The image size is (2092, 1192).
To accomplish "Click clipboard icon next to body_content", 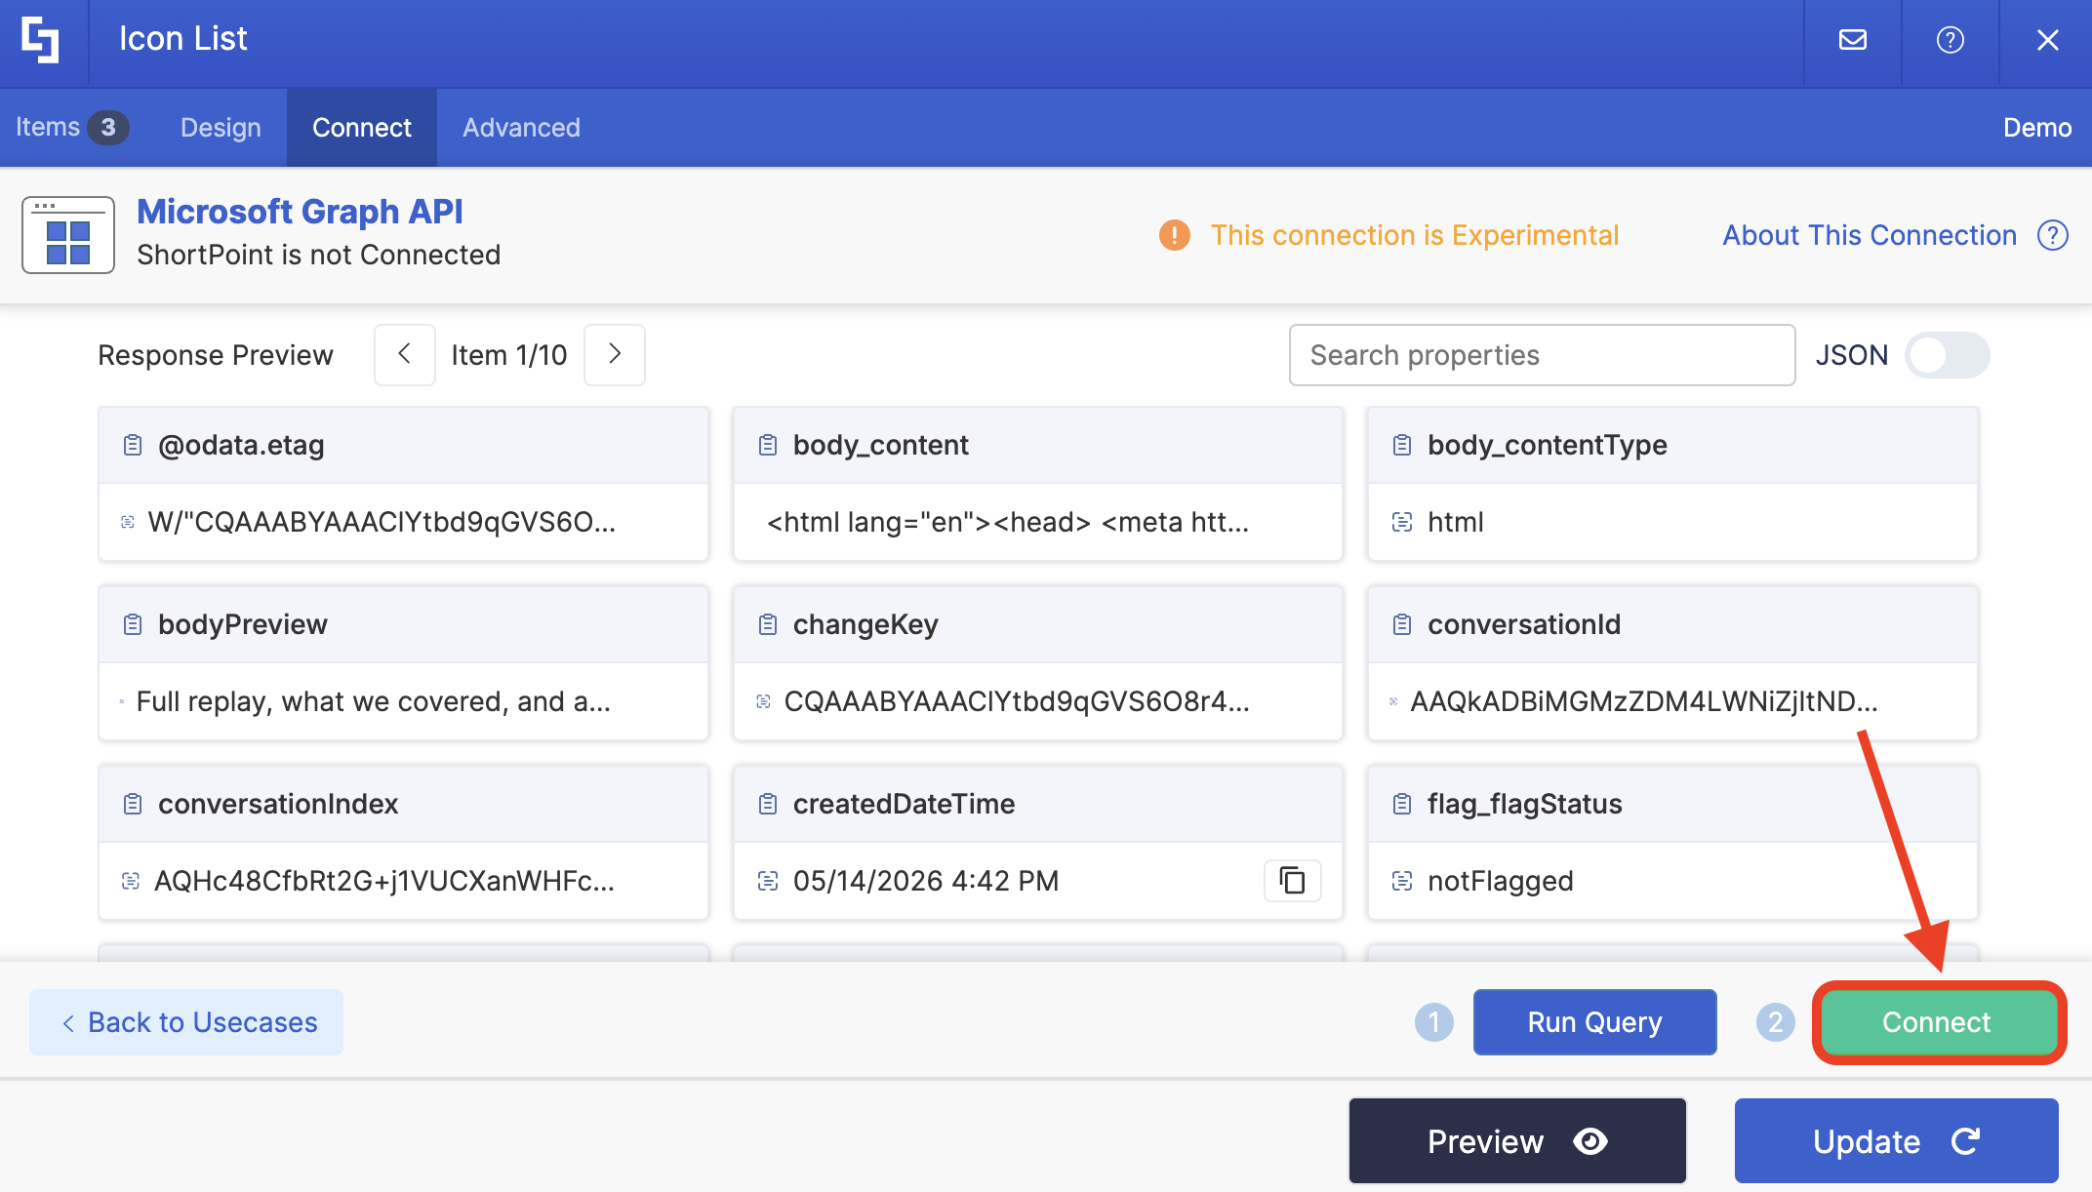I will point(768,445).
